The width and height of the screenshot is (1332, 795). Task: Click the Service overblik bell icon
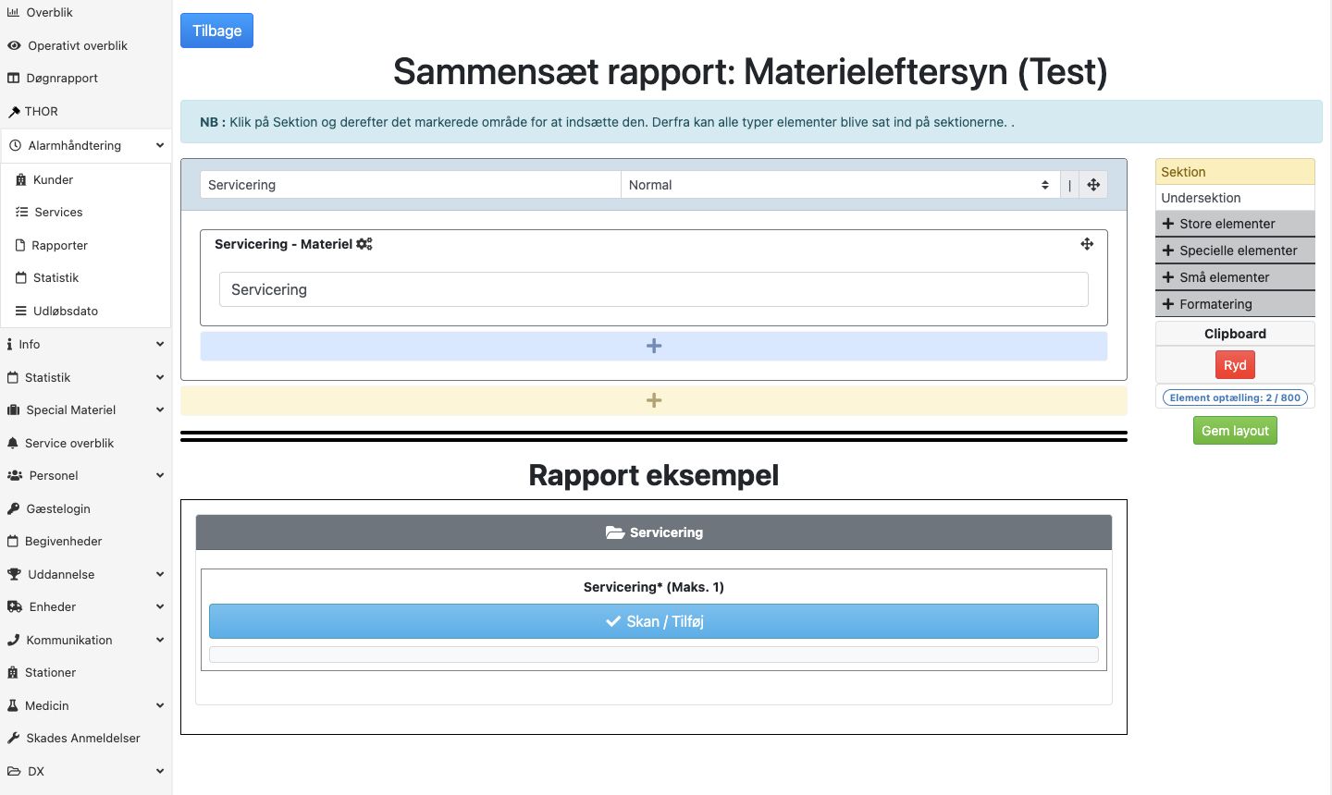point(13,444)
